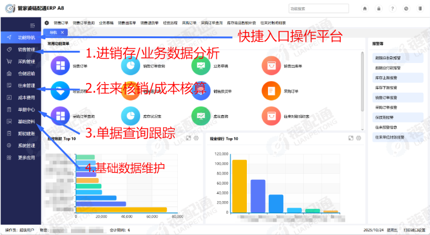This screenshot has height=235, width=430.
Task: Open the 采购订单报警 alarm entry
Action: (x=398, y=107)
